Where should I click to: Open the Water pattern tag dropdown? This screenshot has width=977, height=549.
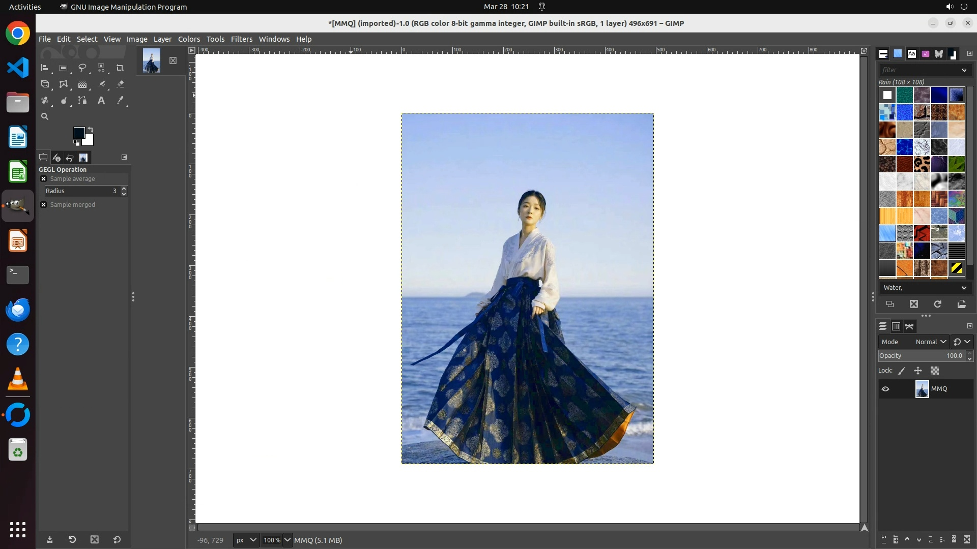pos(925,288)
